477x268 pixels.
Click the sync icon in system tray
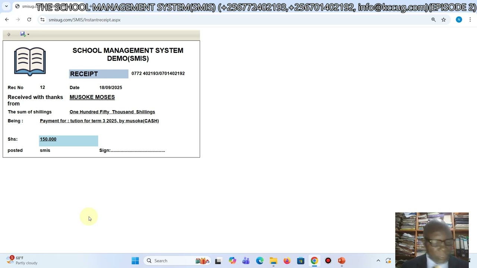(388, 261)
